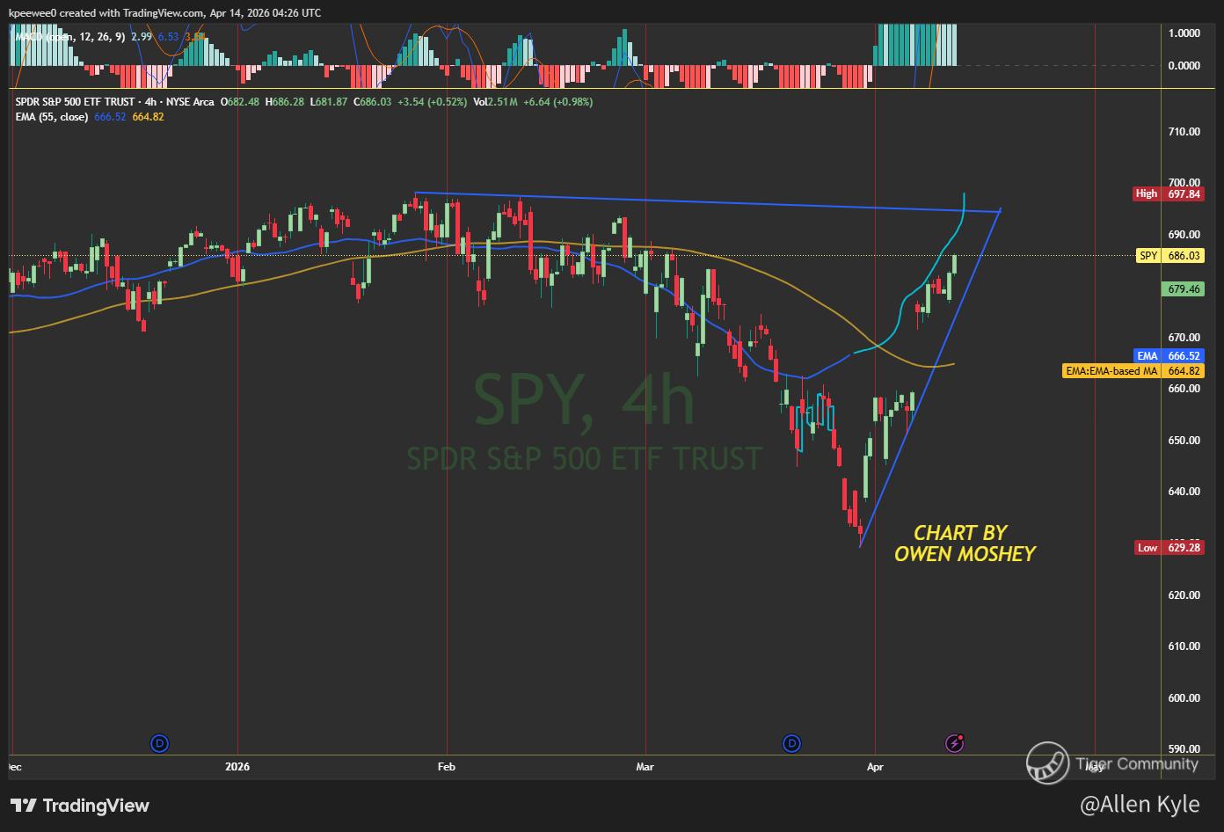Image resolution: width=1224 pixels, height=832 pixels.
Task: Click the @Allen Kyle author handle
Action: [x=1140, y=805]
